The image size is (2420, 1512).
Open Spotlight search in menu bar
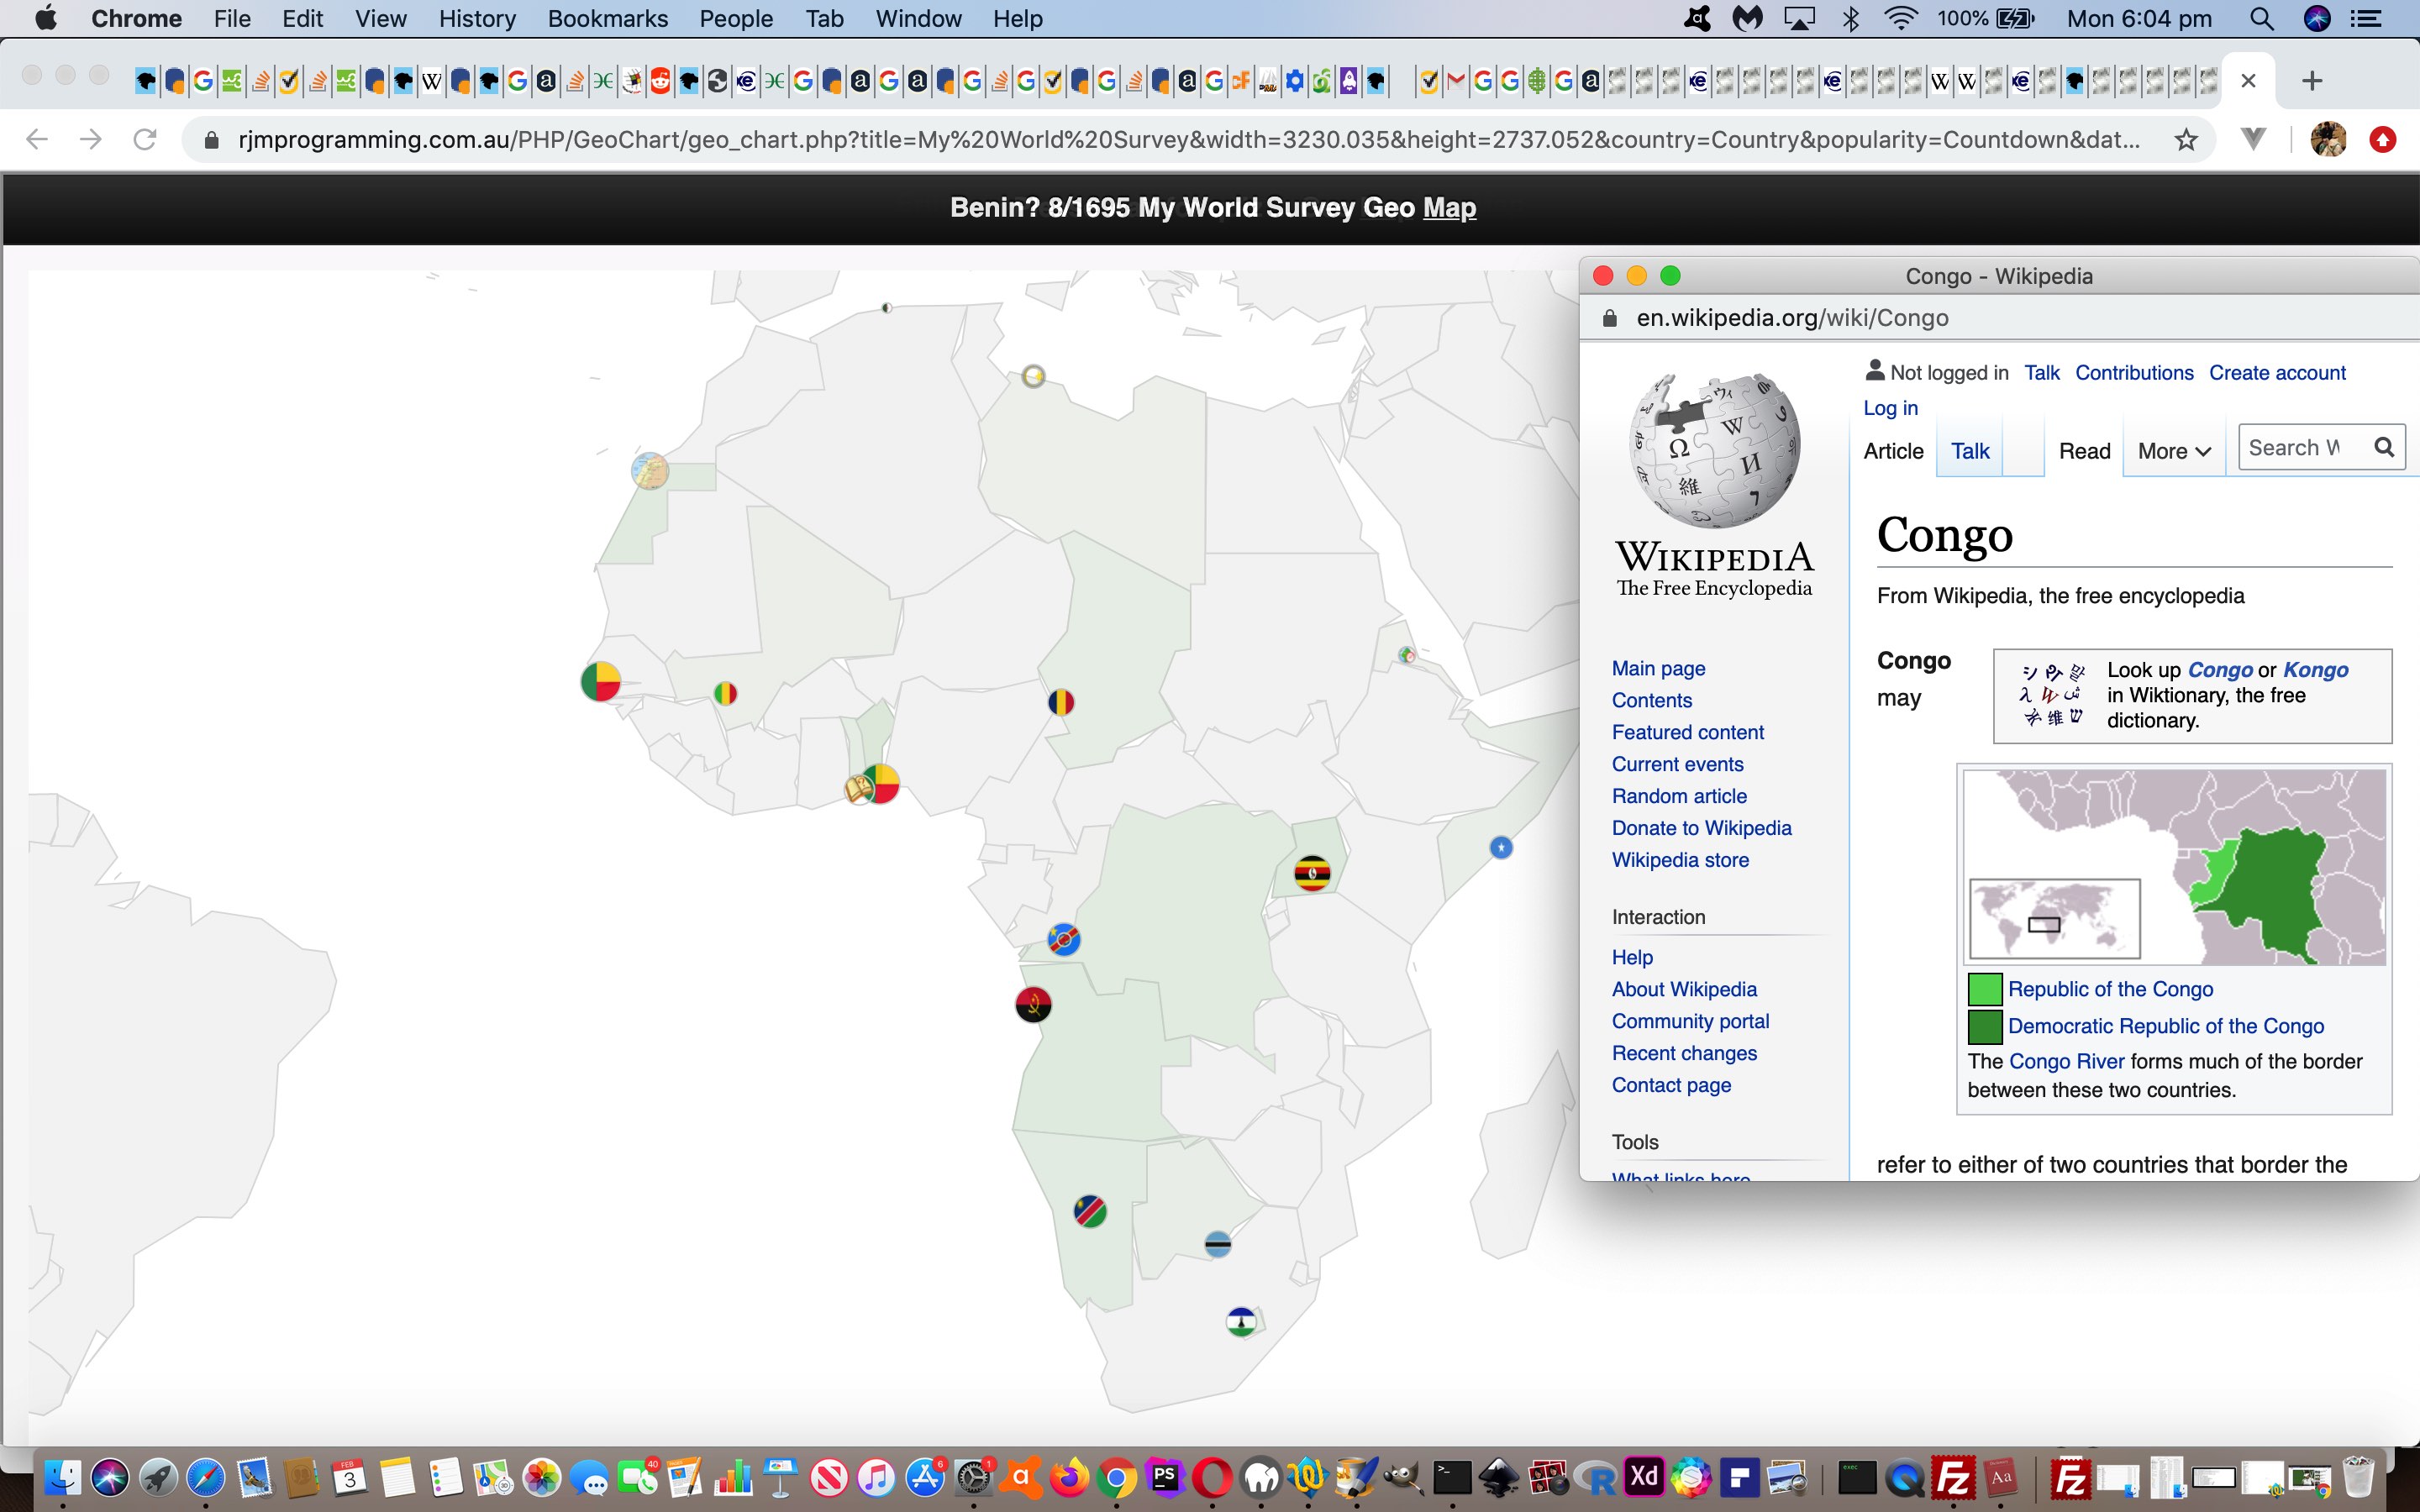coord(2262,18)
